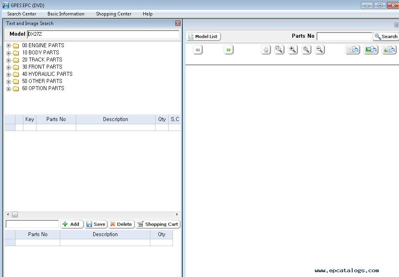This screenshot has height=277, width=399.
Task: Click the scrollbar right arrow
Action: (177, 214)
